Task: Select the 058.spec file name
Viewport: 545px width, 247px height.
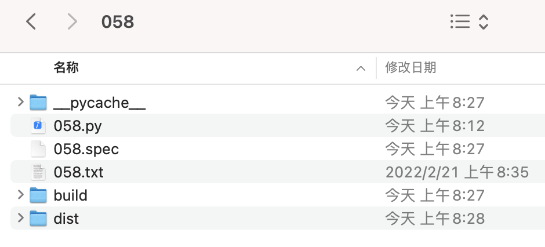Action: click(x=86, y=149)
